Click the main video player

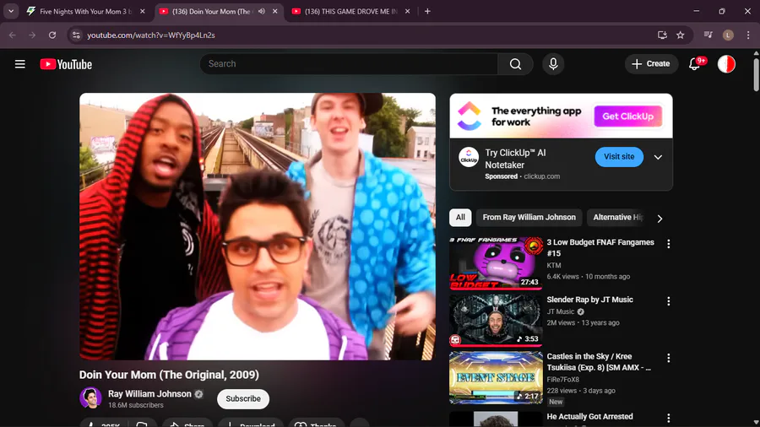[x=258, y=226]
